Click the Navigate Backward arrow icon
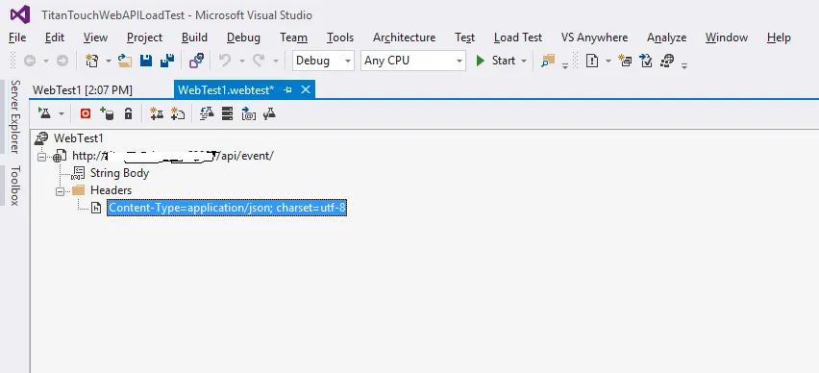Screen dimensions: 819x373 point(30,62)
